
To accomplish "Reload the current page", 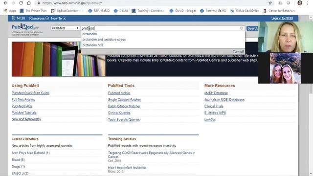I will [21, 3].
